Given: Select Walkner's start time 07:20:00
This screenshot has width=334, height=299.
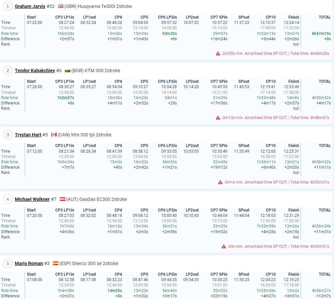Looking at the screenshot, I should 35,216.
